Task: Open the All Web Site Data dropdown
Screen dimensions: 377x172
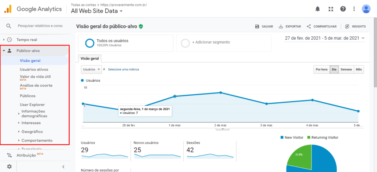Action: coord(97,11)
